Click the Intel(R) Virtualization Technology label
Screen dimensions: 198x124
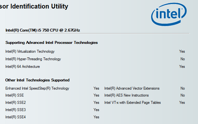tap(30, 51)
